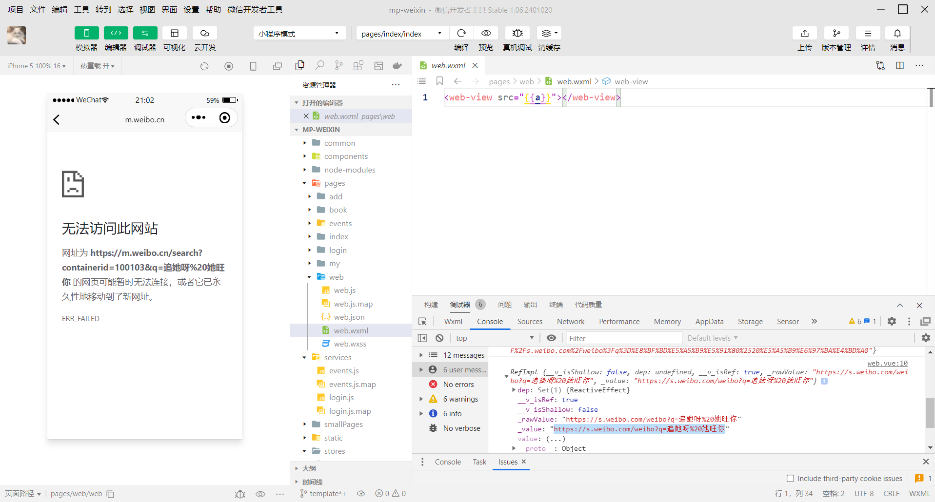Click the inspect element selector icon
This screenshot has width=935, height=502.
[x=422, y=321]
